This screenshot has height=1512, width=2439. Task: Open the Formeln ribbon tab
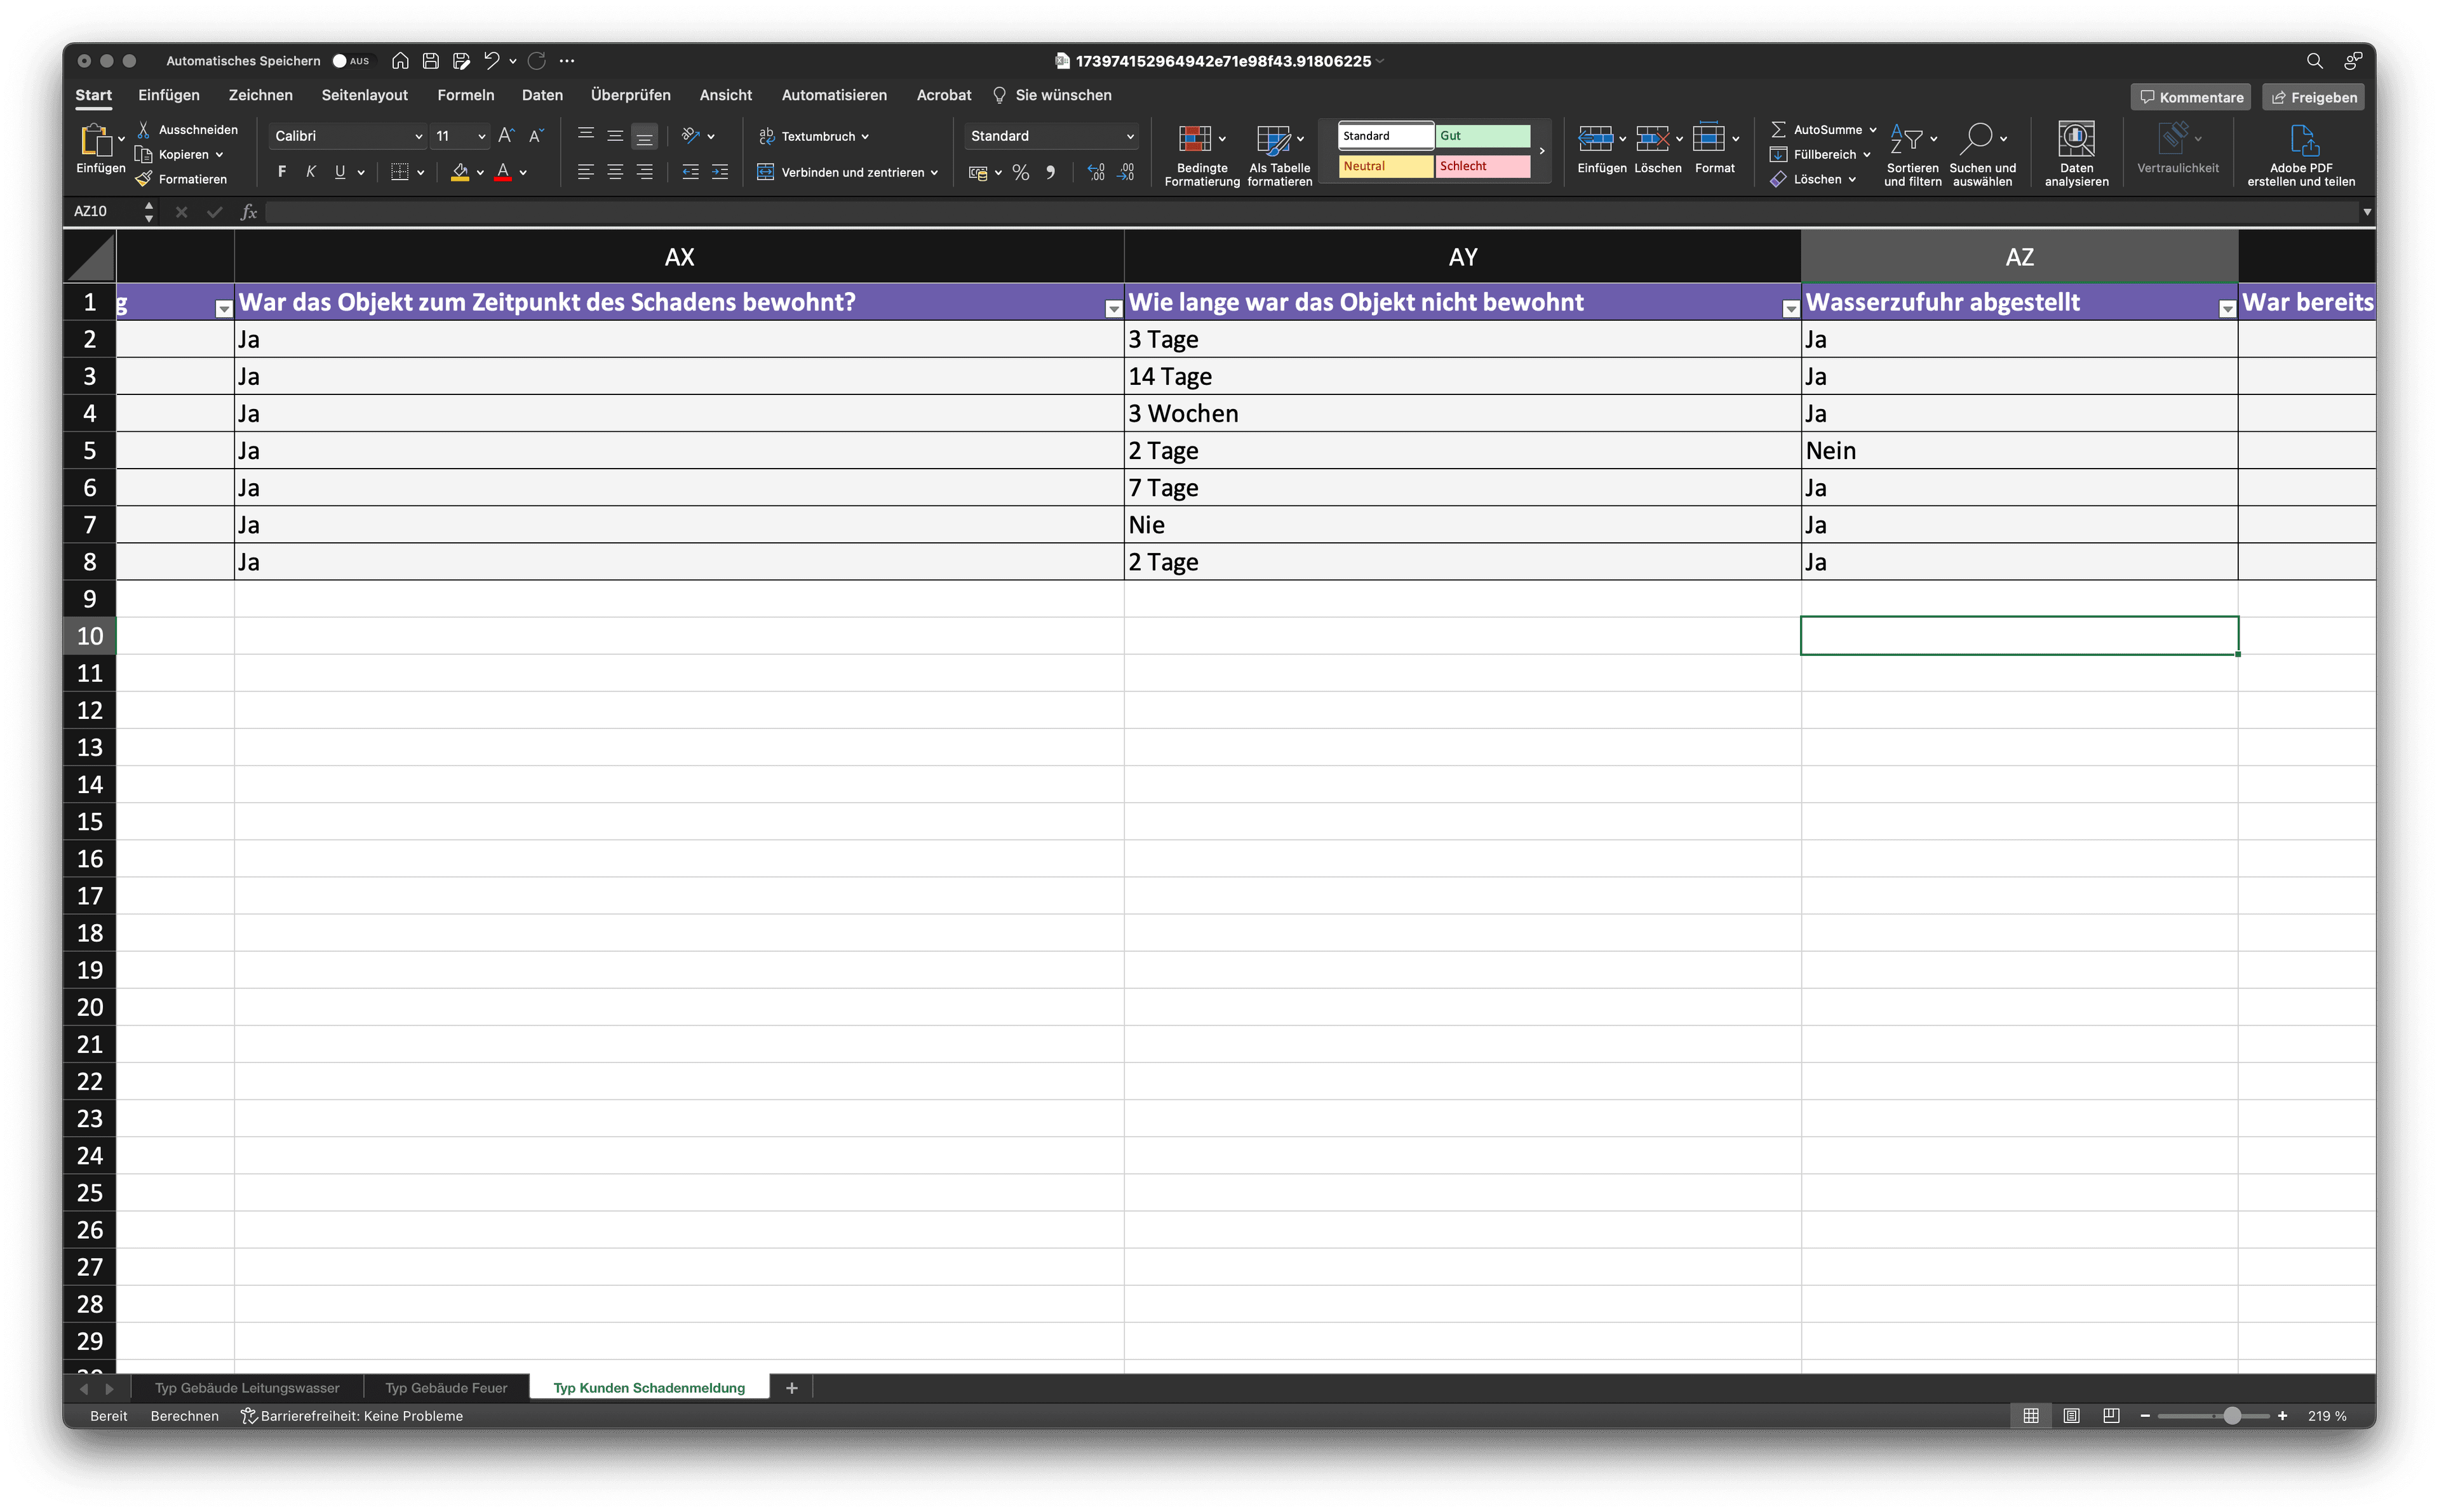tap(465, 95)
